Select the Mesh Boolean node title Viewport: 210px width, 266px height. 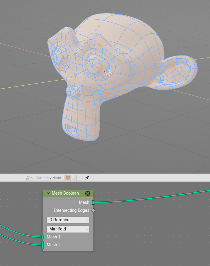65,193
